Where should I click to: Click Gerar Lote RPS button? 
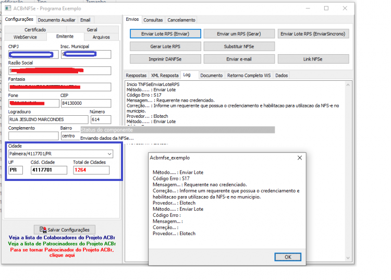pos(165,46)
